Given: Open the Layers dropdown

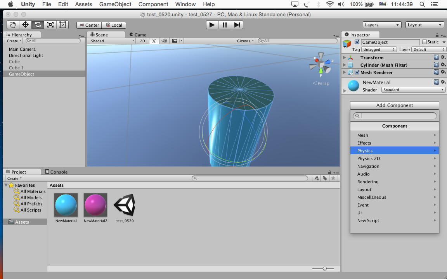Looking at the screenshot, I should pyautogui.click(x=382, y=25).
